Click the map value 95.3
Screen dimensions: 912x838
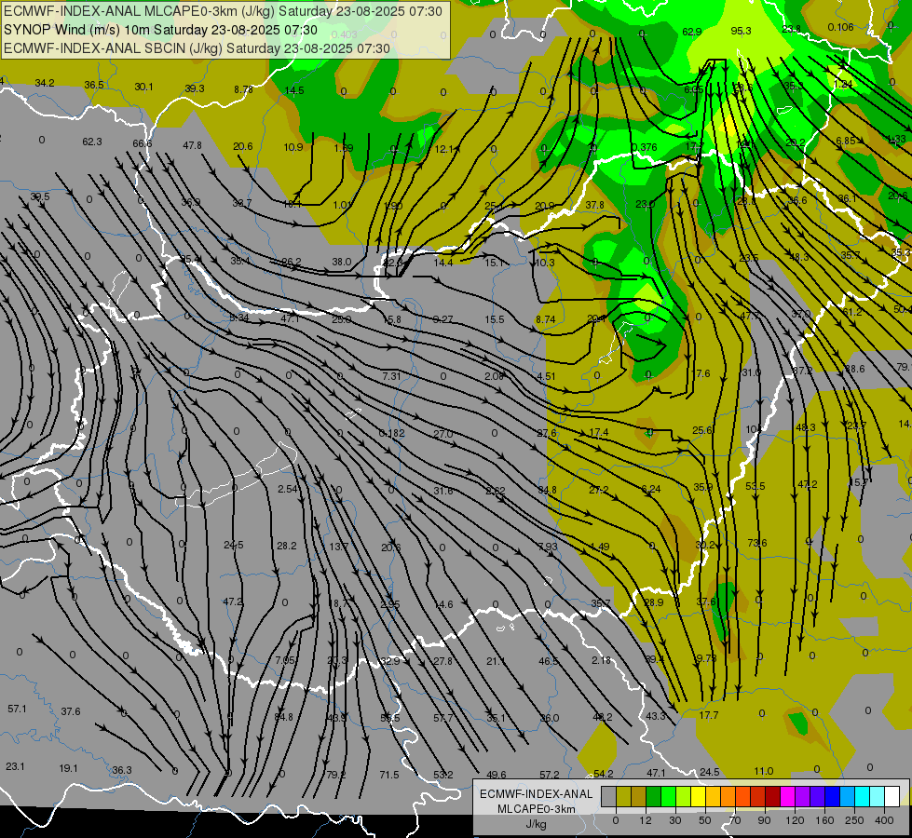click(741, 31)
